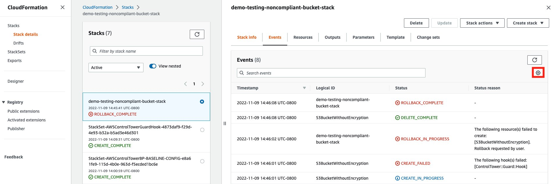This screenshot has width=555, height=184.
Task: Click the Status reason column header
Action: coord(487,88)
